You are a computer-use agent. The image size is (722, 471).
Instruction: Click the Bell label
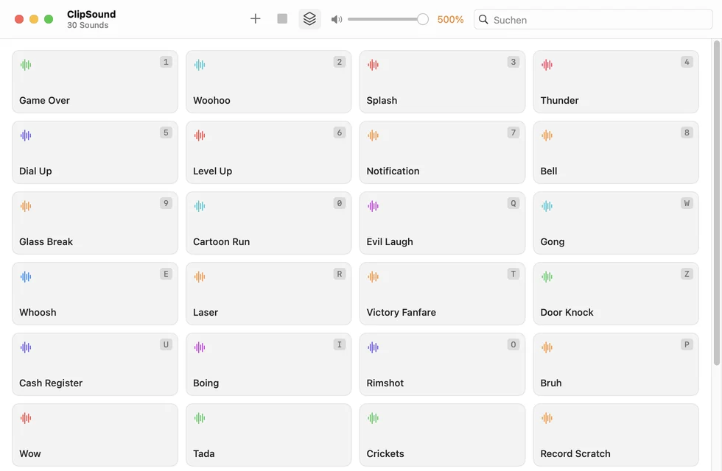pos(549,171)
